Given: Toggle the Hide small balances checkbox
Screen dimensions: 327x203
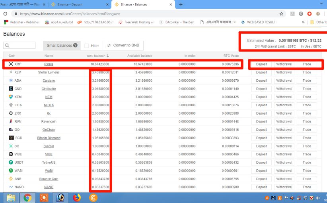Looking at the screenshot, I should (87, 46).
